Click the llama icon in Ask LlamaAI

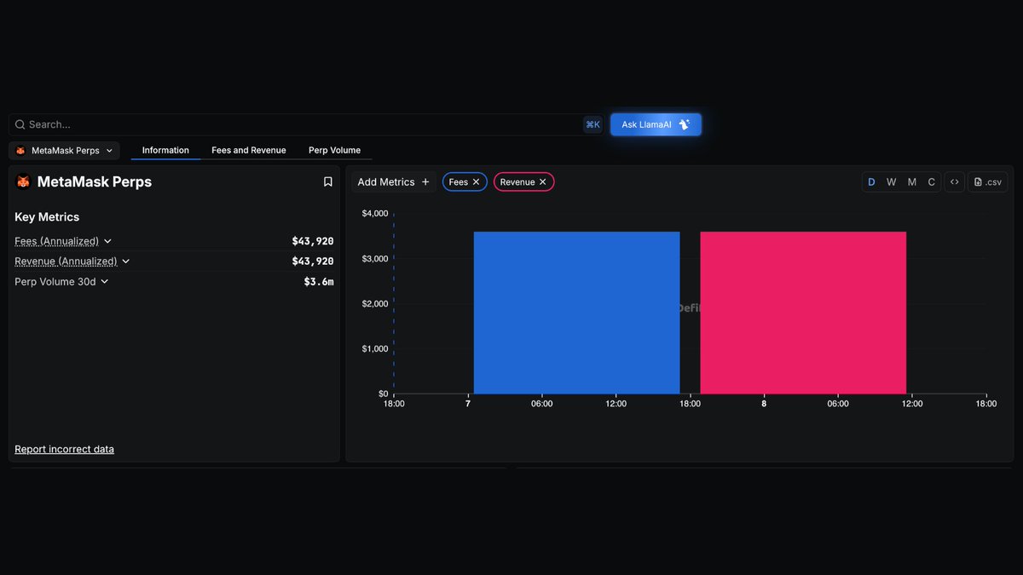684,124
